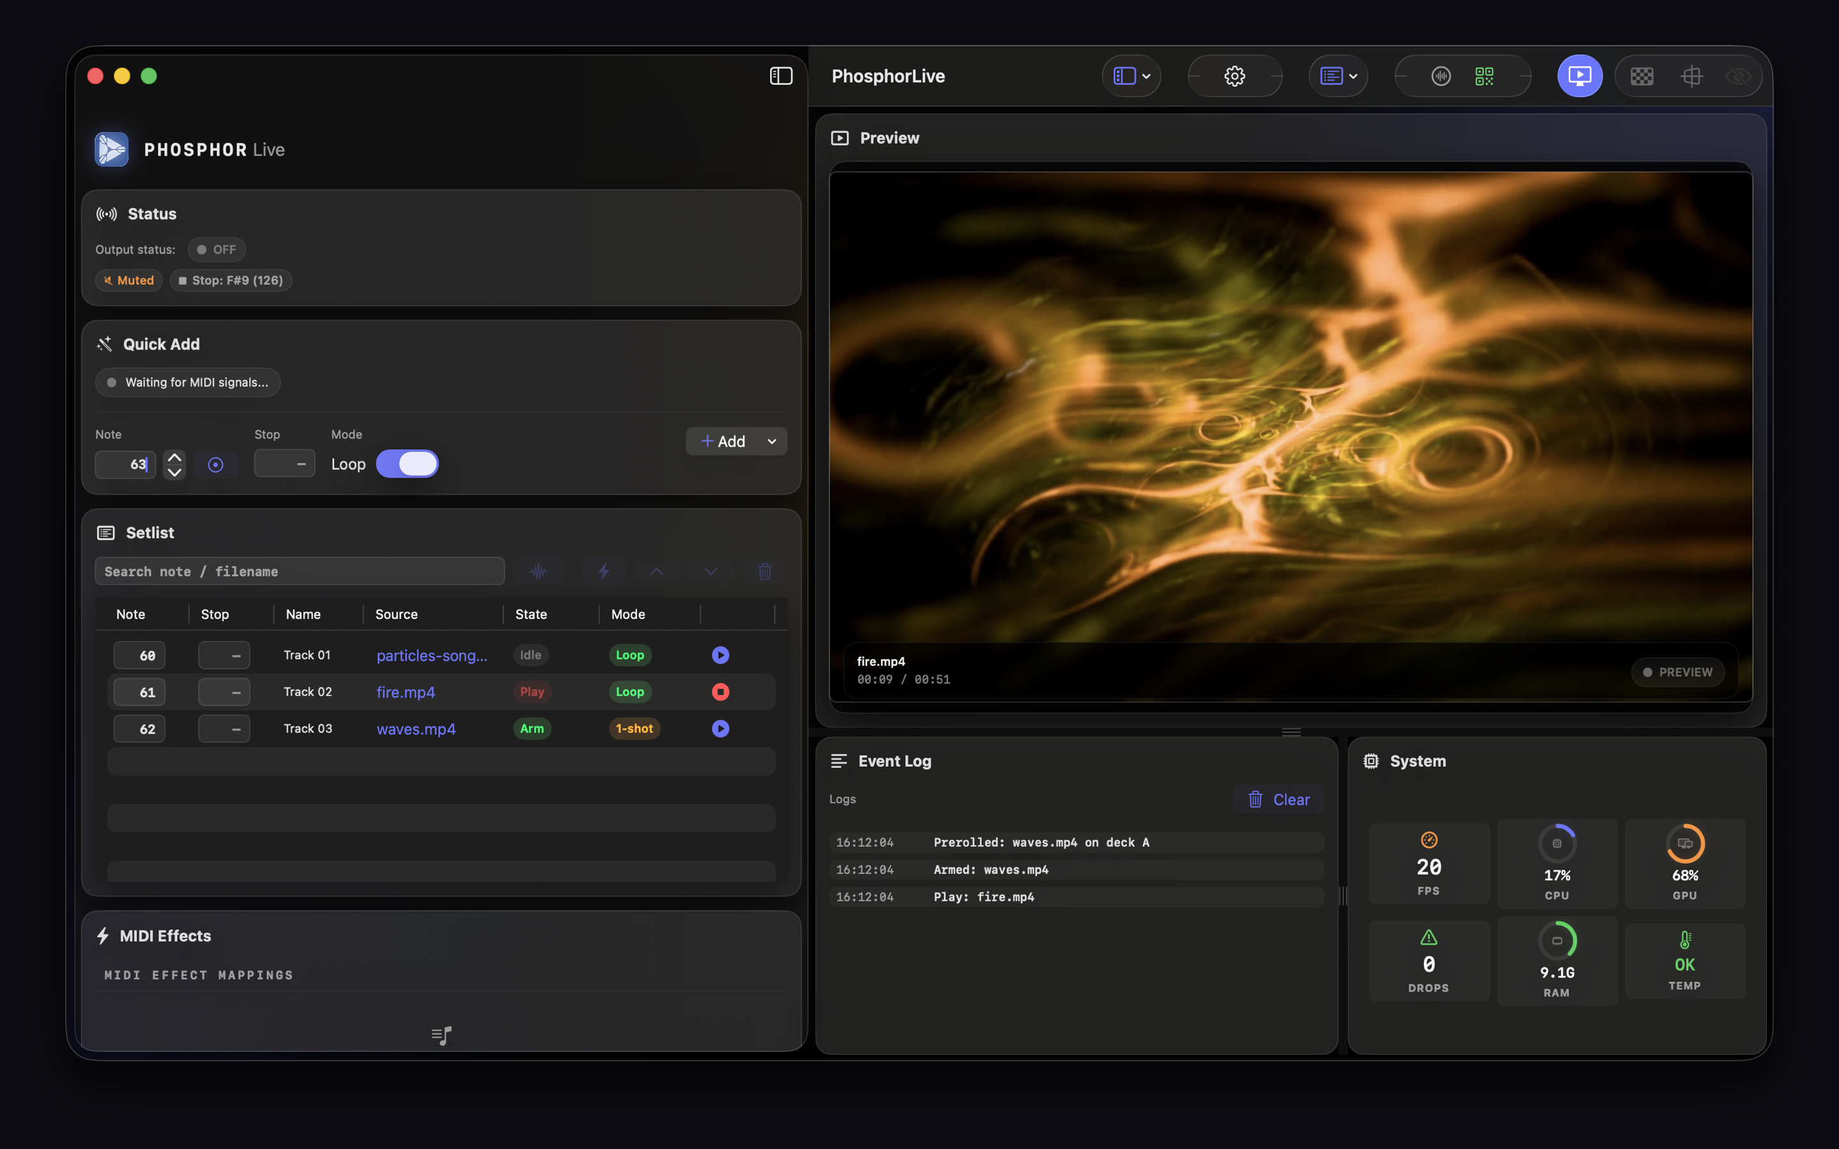This screenshot has width=1839, height=1149.
Task: Click the audio waveform icon in the toolbar
Action: pos(1440,76)
